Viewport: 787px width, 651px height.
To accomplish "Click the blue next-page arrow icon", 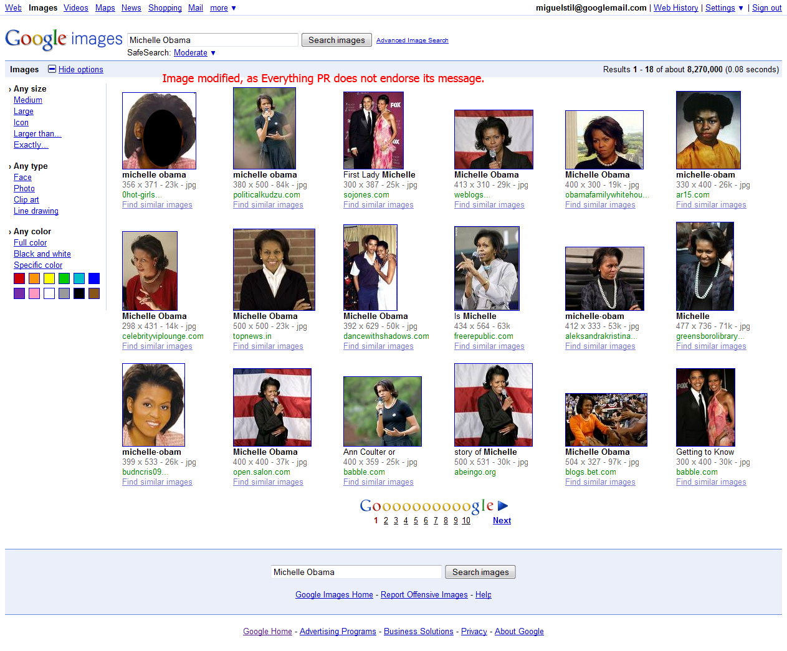I will tap(503, 506).
